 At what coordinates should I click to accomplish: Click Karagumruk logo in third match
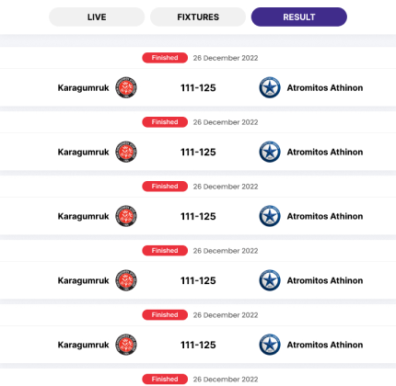[126, 216]
